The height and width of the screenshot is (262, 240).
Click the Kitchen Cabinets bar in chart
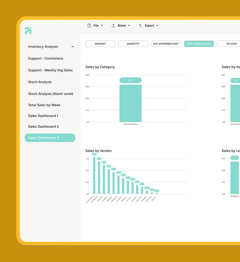pos(130,103)
